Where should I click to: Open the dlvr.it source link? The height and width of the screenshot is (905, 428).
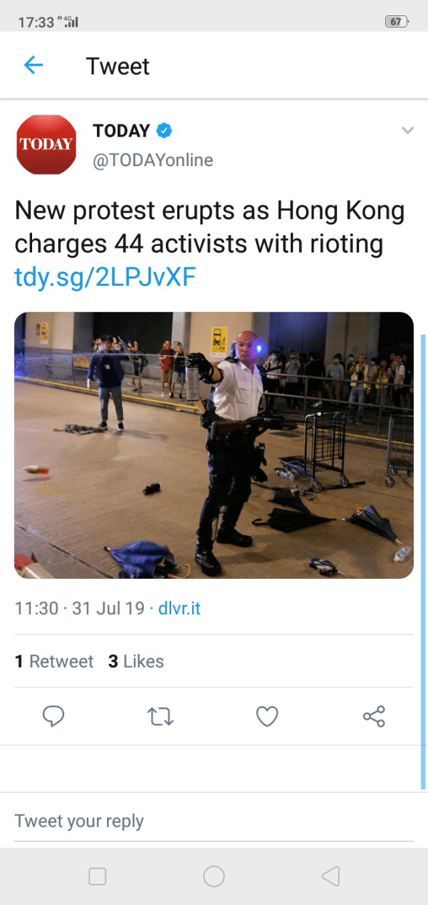[179, 608]
